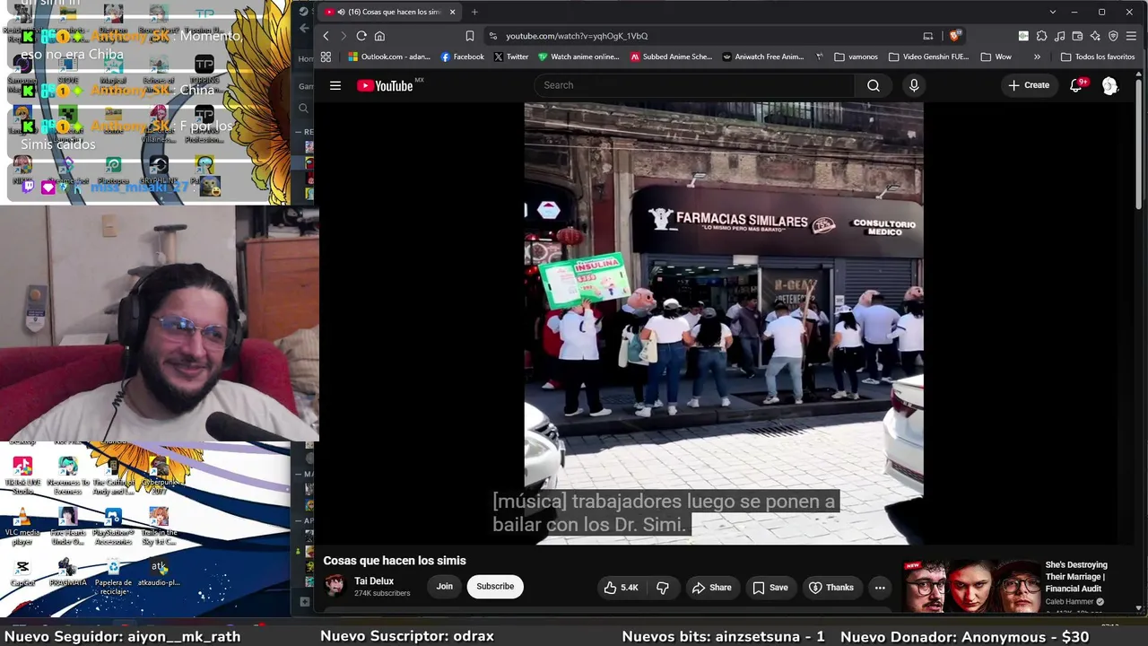Open VLC media player desktop shortcut
1148x646 pixels.
[22, 527]
